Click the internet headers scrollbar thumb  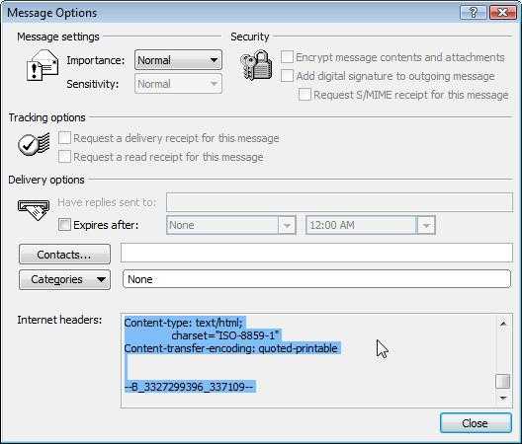pyautogui.click(x=503, y=381)
